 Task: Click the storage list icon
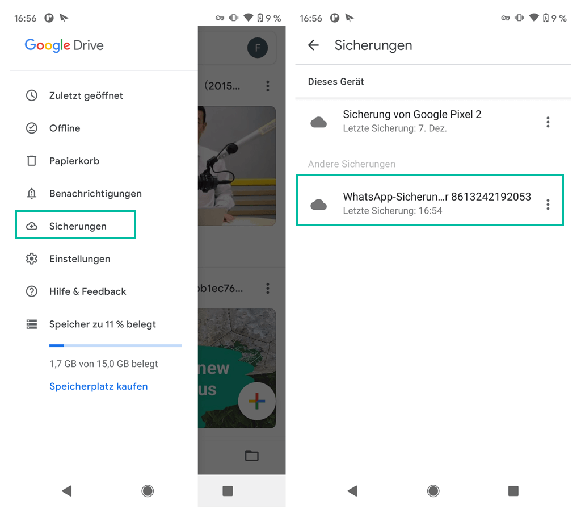click(x=32, y=324)
